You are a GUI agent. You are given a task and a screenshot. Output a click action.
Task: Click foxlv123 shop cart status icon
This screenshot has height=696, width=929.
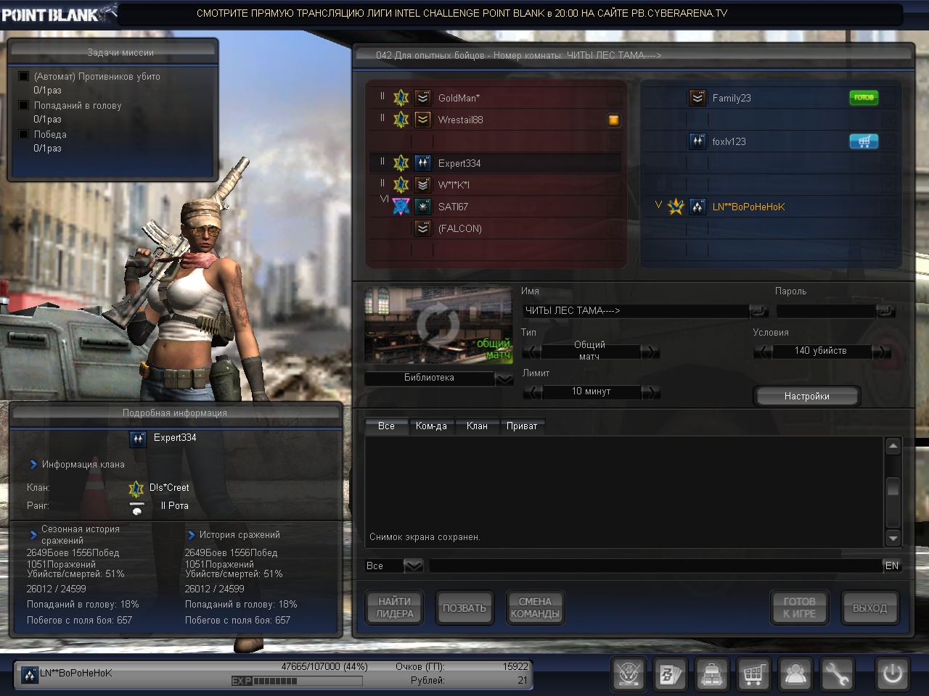864,141
